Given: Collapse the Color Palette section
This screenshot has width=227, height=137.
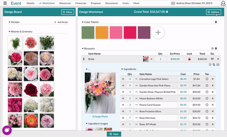Looking at the screenshot, I should click(82, 22).
